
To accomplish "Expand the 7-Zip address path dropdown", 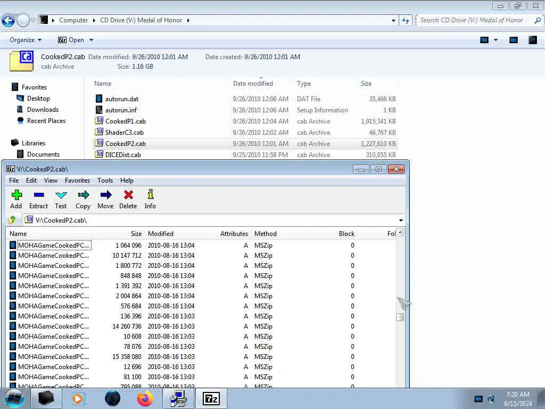I will pyautogui.click(x=401, y=220).
